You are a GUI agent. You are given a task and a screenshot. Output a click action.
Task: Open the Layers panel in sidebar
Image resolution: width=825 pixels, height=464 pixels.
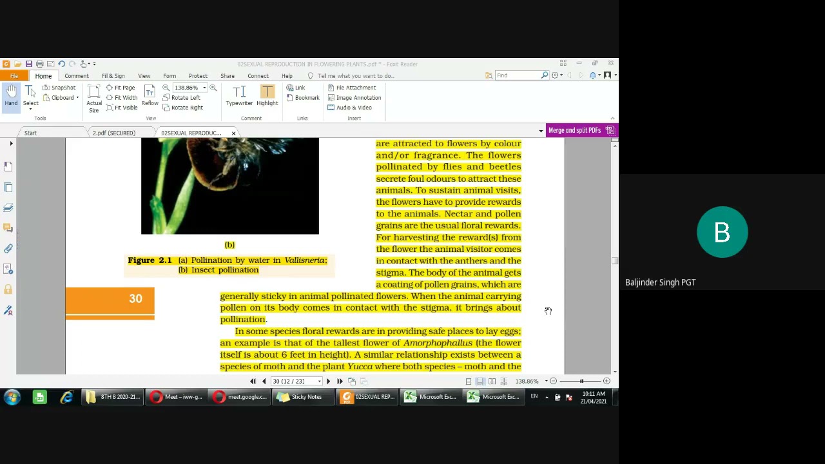point(8,208)
